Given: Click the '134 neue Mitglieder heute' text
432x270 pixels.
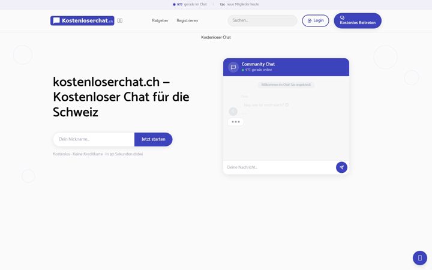Looking at the screenshot, I should point(239,4).
